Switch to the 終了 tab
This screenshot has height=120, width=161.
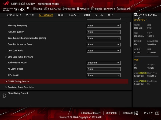[x=111, y=15]
